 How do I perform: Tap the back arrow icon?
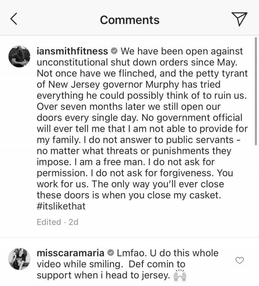point(14,19)
